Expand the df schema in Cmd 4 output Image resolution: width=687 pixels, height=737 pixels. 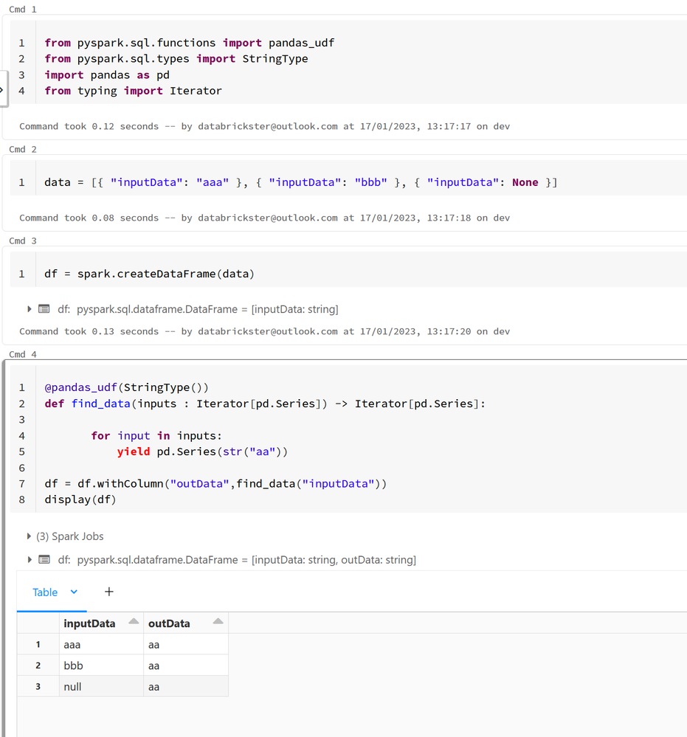pos(29,560)
